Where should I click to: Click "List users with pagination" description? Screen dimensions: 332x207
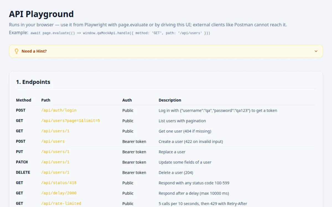182,121
